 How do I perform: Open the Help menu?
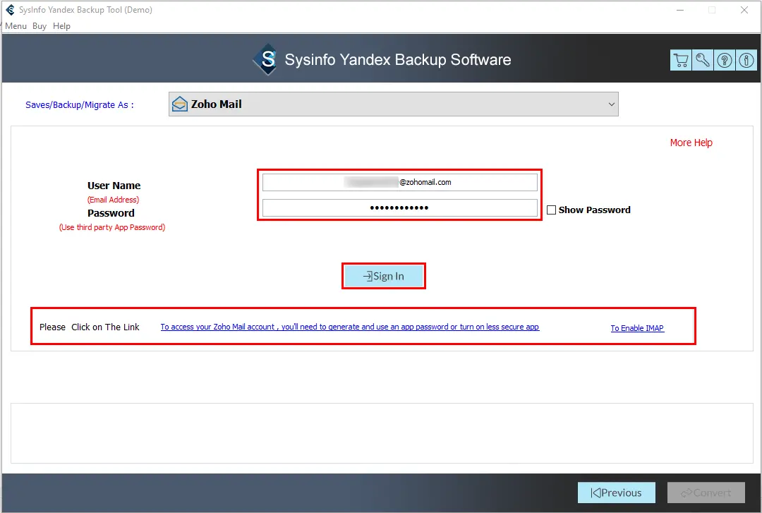coord(61,26)
